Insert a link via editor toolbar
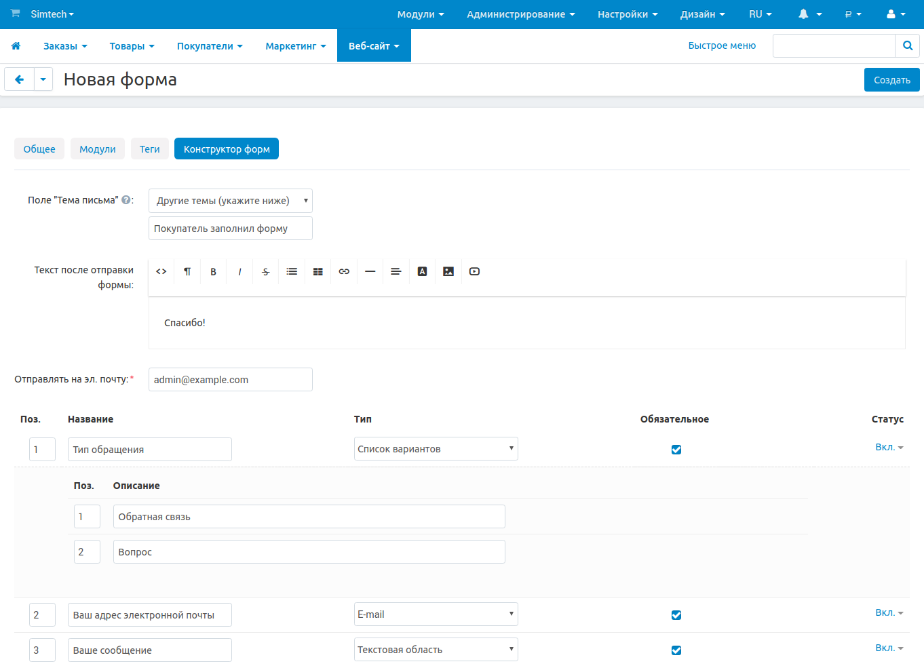 tap(344, 271)
